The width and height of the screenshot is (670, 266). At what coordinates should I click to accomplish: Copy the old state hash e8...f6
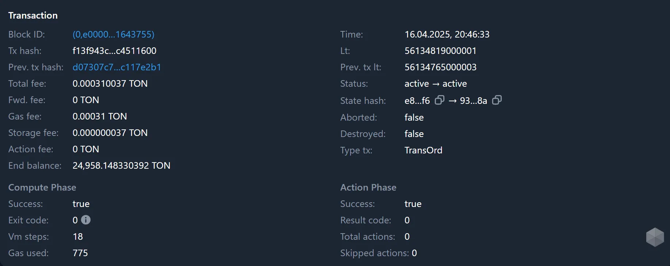439,100
